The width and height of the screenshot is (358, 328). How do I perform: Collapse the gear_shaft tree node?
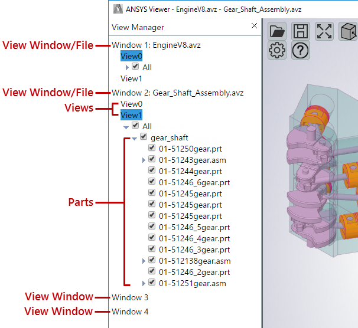134,139
